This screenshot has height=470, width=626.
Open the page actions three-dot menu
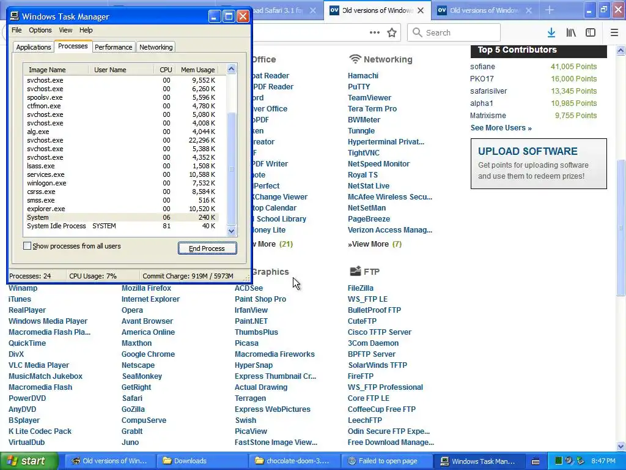(375, 33)
